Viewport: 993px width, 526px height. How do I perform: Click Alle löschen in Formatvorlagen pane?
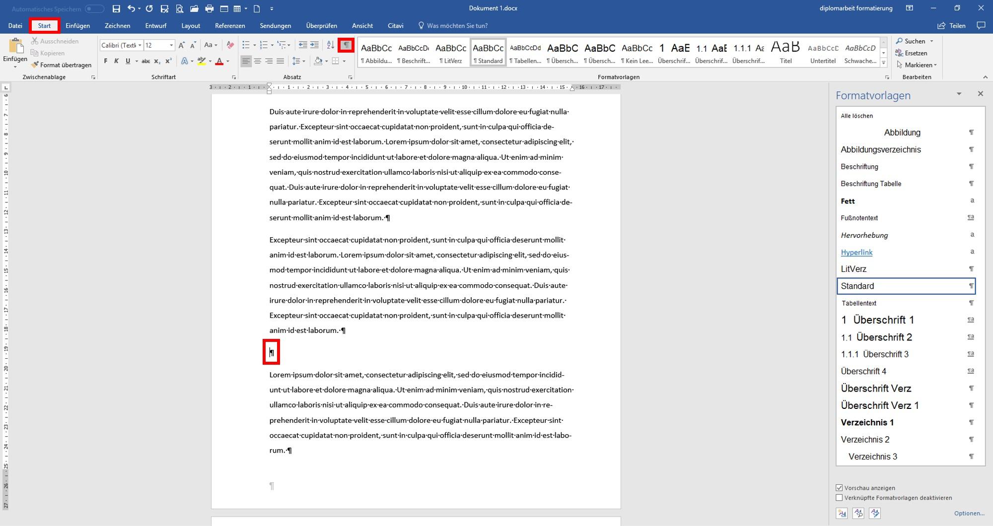click(x=856, y=116)
